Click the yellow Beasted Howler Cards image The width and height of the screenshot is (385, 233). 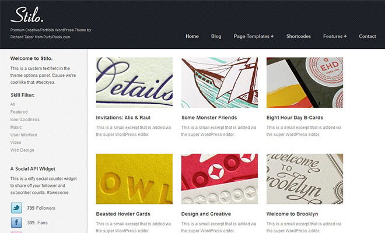(134, 179)
